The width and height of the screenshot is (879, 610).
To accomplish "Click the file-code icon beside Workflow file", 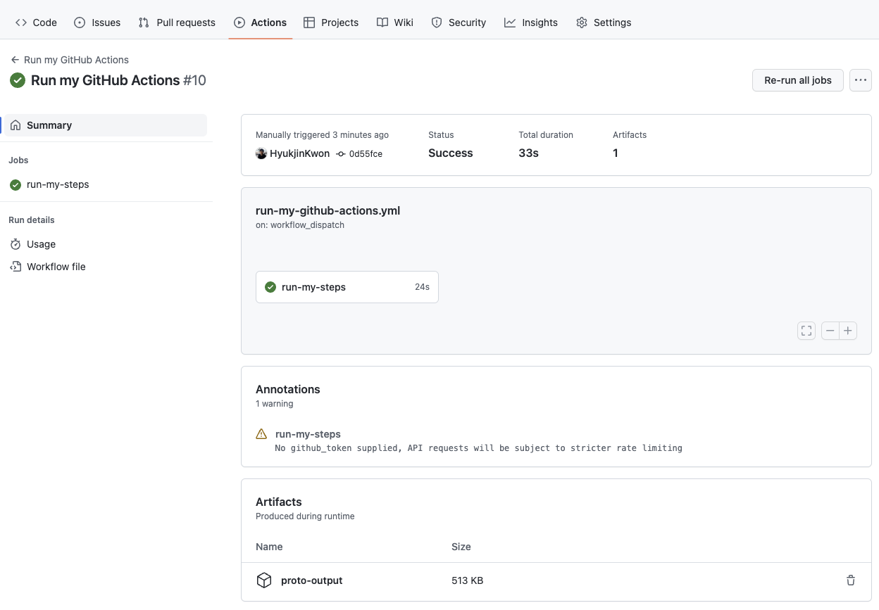I will (15, 267).
